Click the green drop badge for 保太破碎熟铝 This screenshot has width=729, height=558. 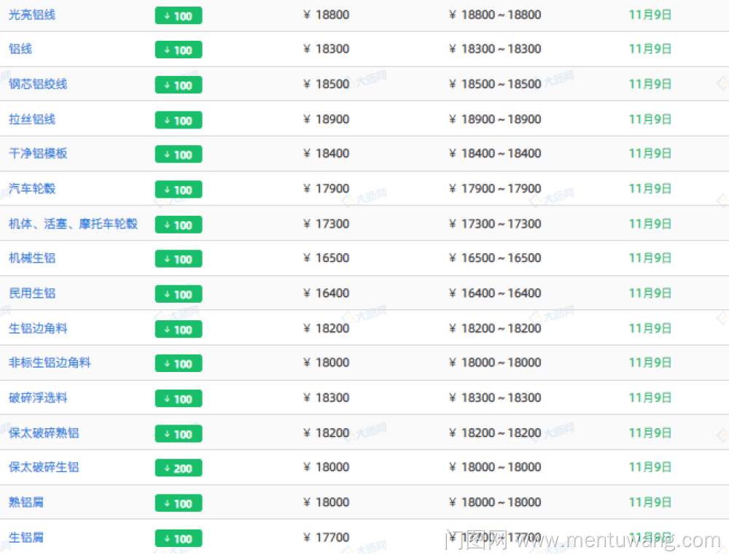coord(179,433)
